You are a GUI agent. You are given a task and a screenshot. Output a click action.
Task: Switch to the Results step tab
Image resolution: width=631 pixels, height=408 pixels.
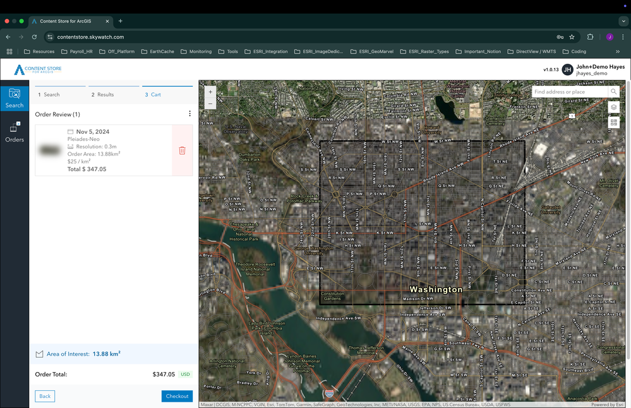pos(104,94)
